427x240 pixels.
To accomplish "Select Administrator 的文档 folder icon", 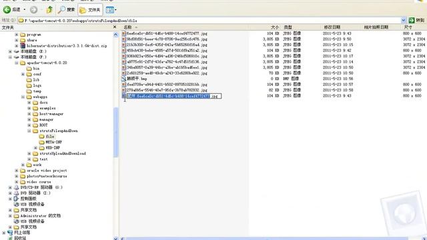I will click(17, 216).
